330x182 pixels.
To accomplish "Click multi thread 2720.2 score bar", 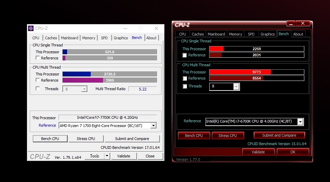I will coord(110,74).
